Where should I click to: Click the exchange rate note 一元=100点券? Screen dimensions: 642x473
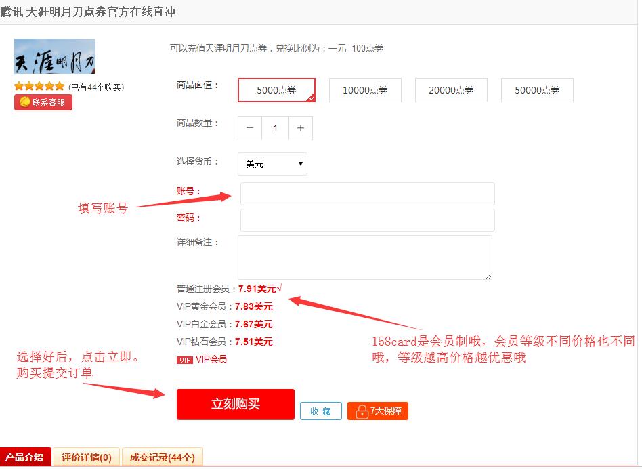point(356,48)
